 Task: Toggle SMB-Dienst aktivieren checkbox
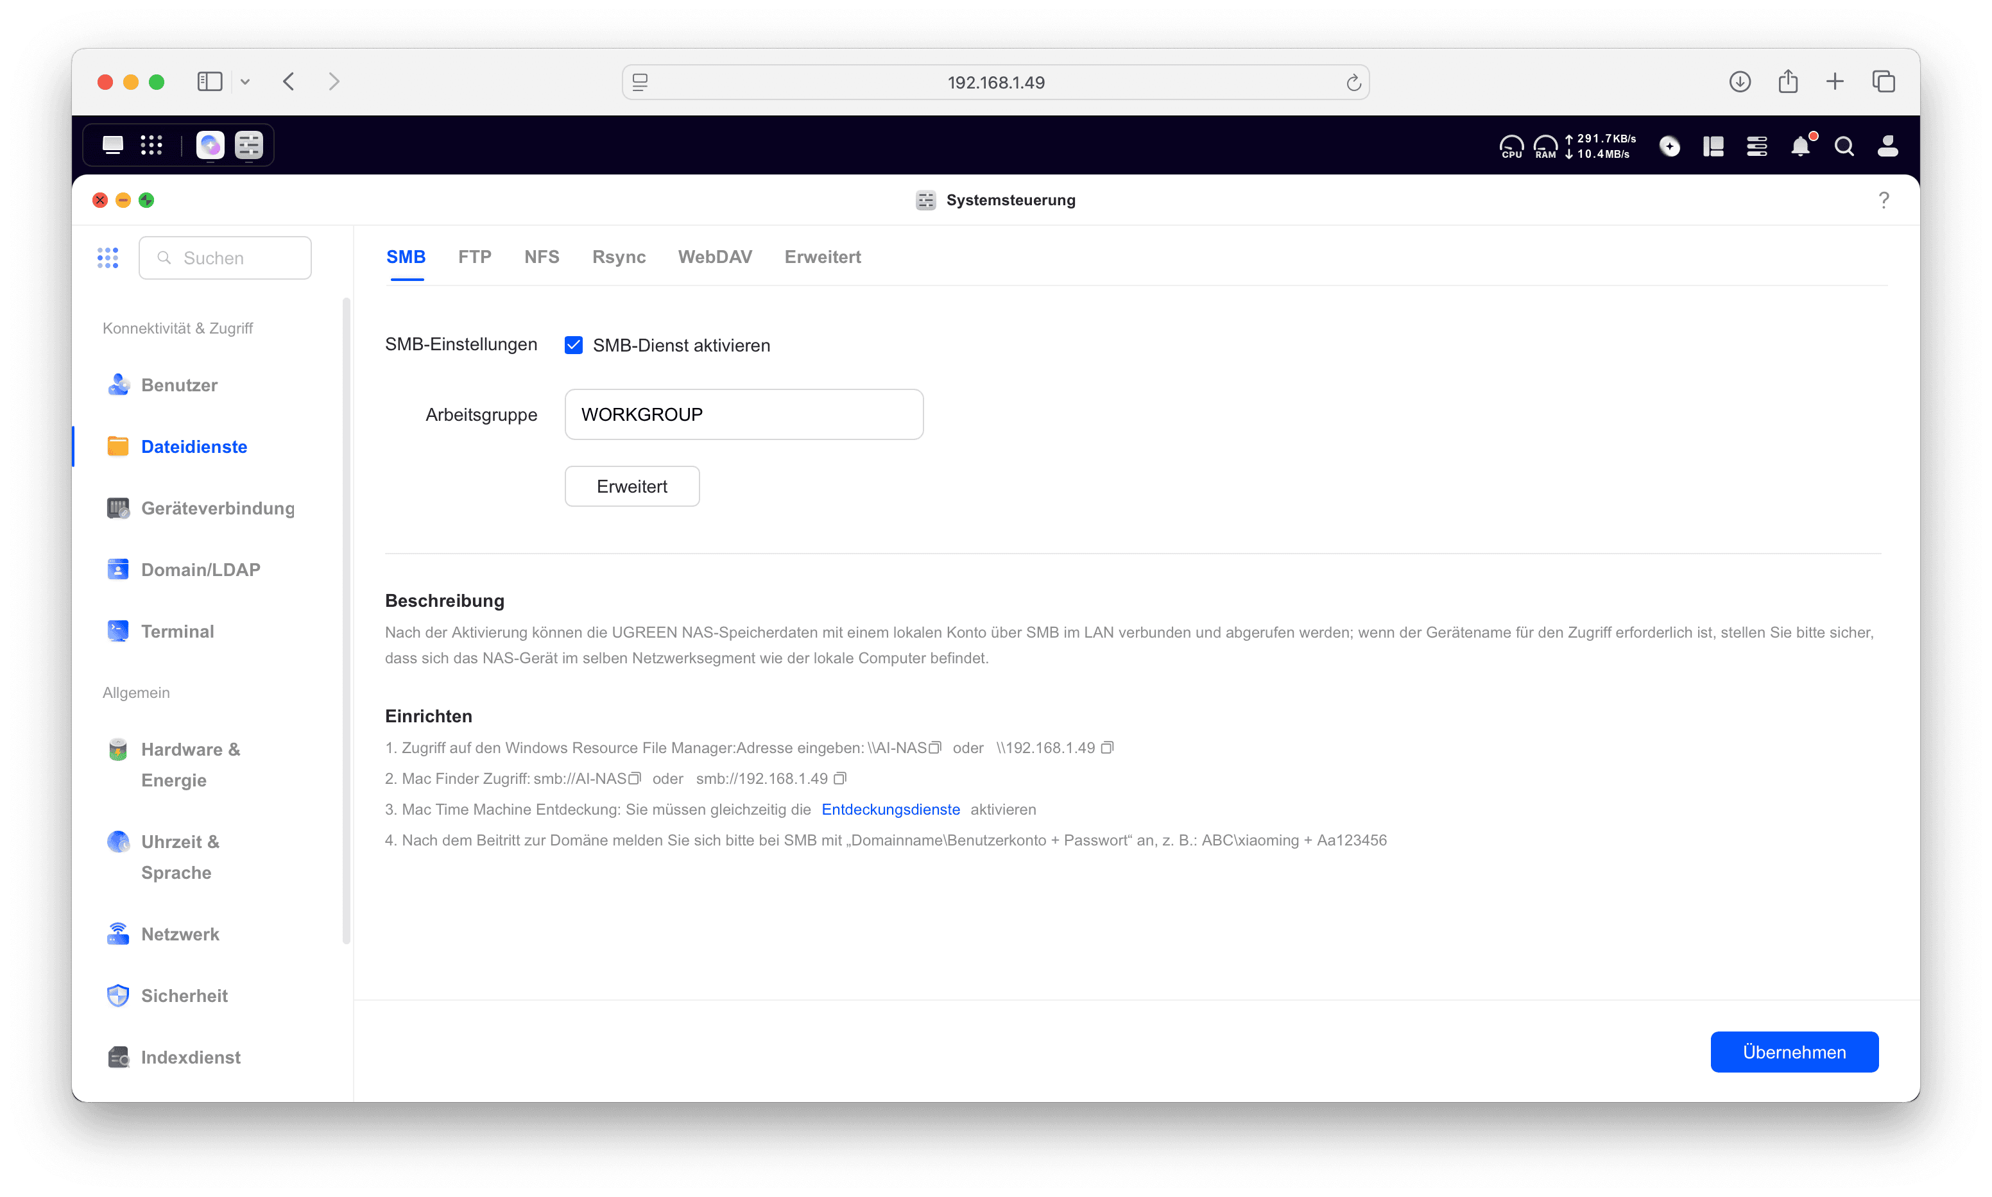coord(574,345)
